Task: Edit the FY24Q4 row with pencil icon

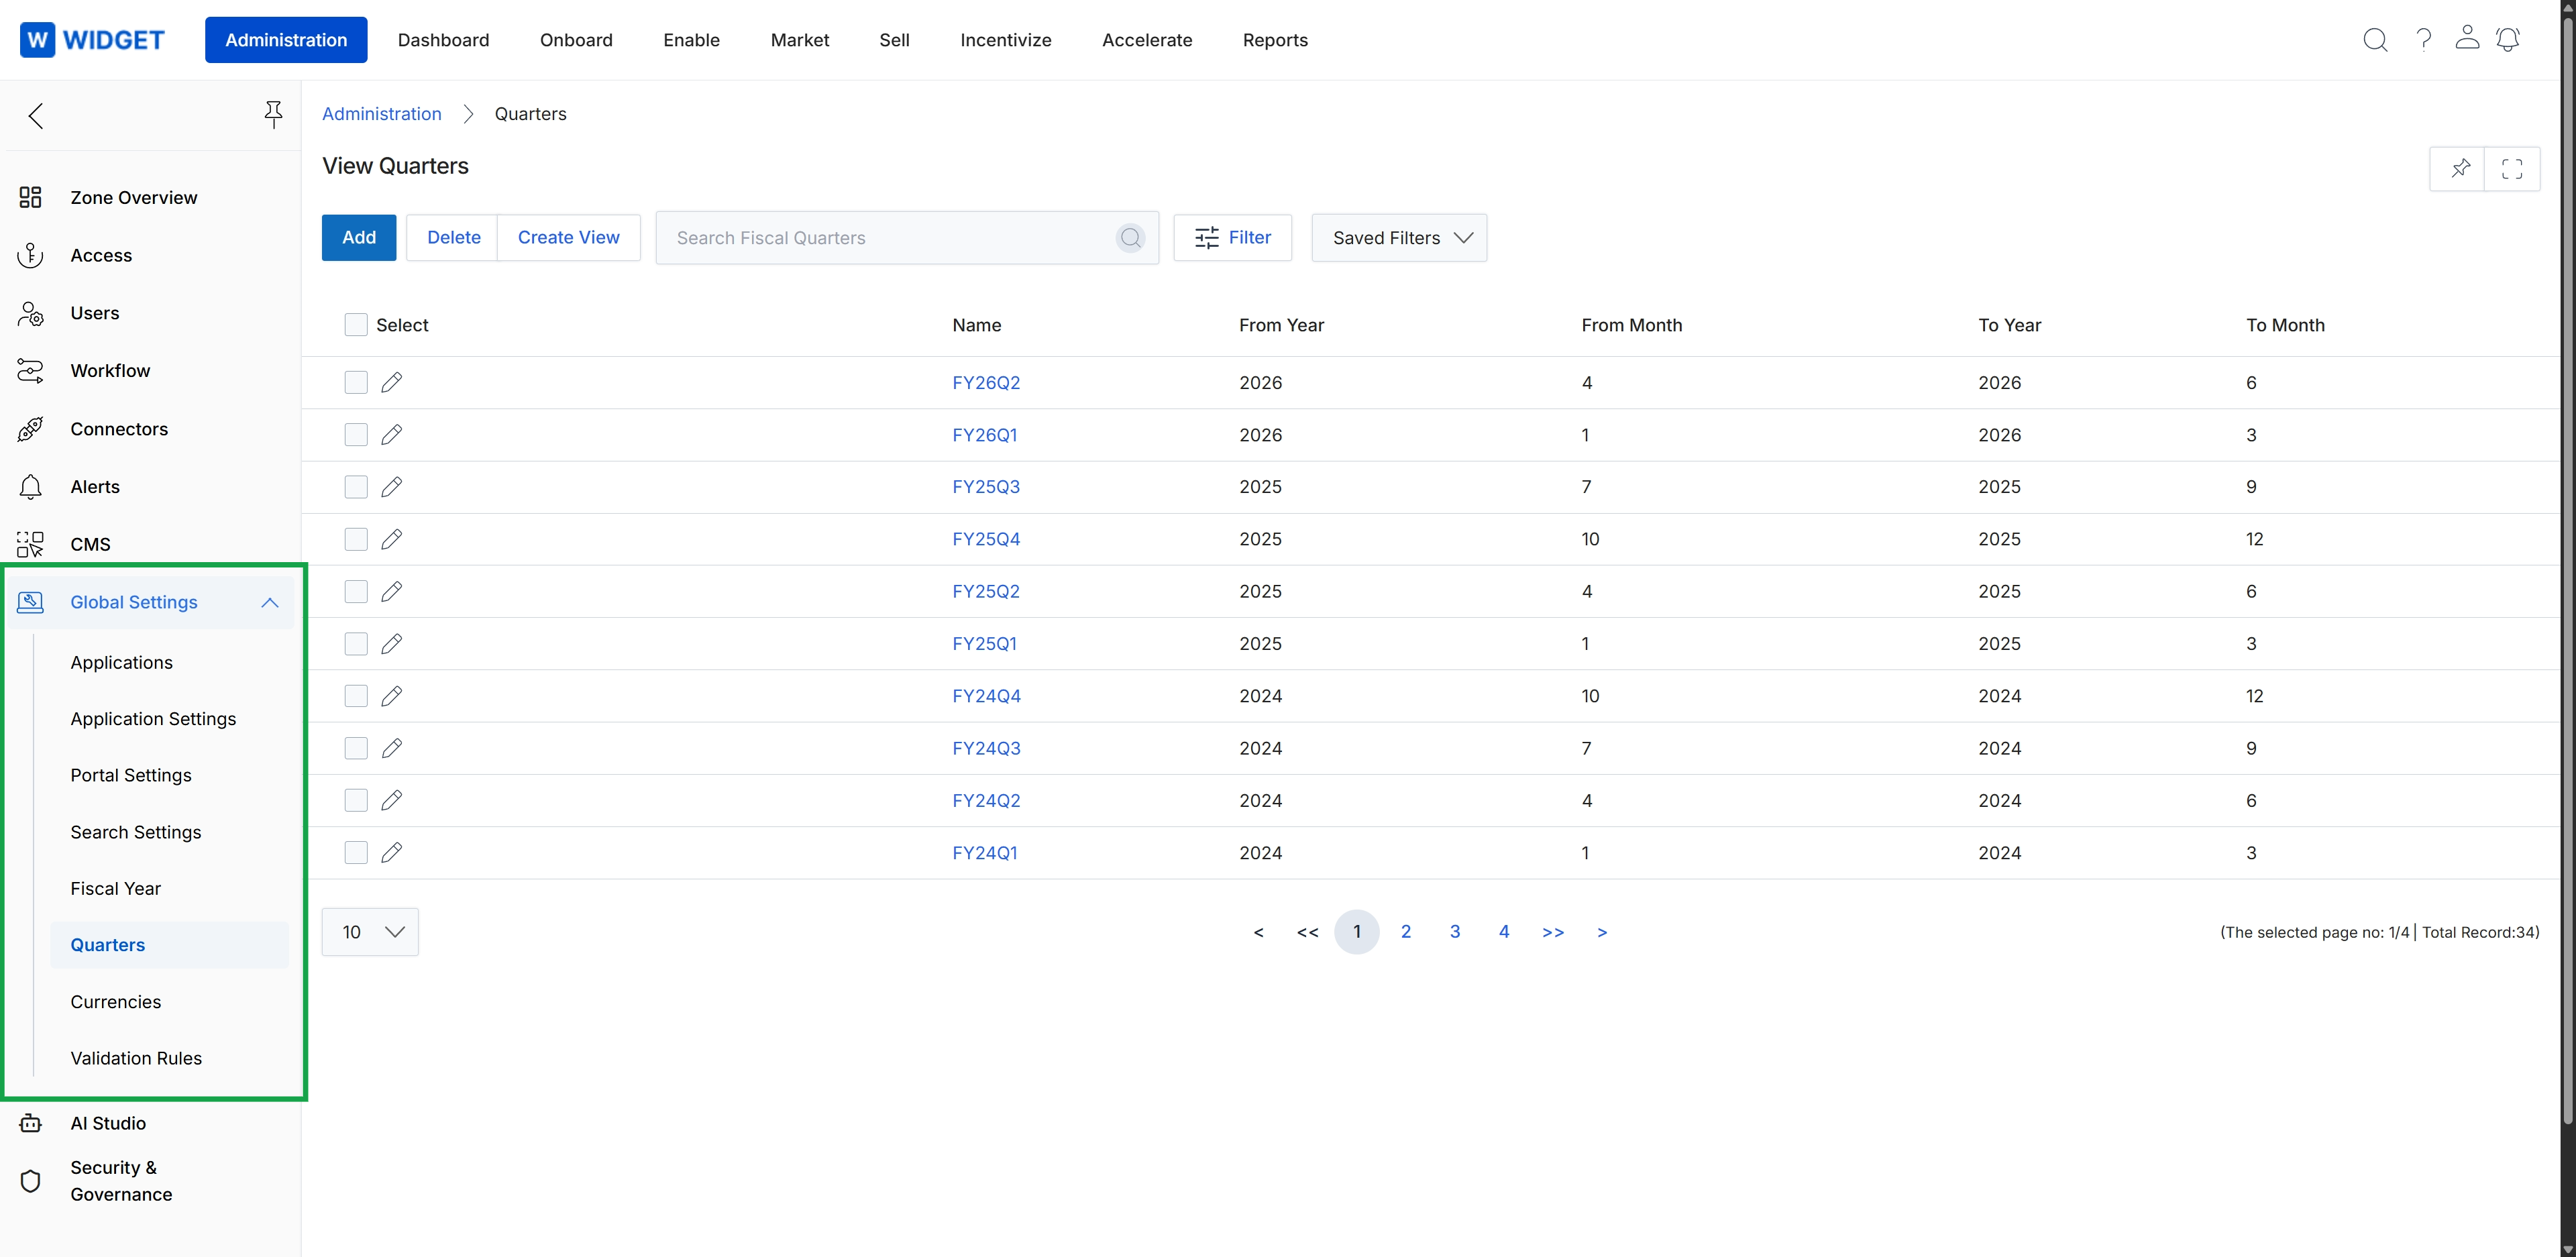Action: click(392, 696)
